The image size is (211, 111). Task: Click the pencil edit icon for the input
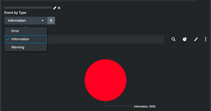click(x=55, y=8)
